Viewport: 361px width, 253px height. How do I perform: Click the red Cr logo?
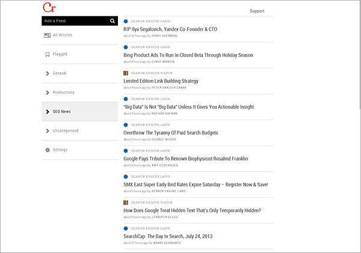pyautogui.click(x=48, y=8)
